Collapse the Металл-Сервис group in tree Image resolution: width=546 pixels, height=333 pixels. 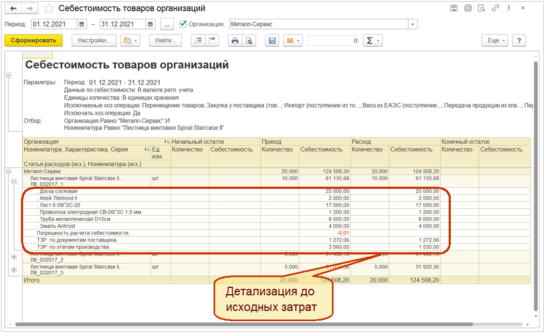(x=8, y=171)
